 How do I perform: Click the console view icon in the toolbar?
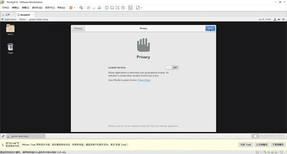[130, 8]
